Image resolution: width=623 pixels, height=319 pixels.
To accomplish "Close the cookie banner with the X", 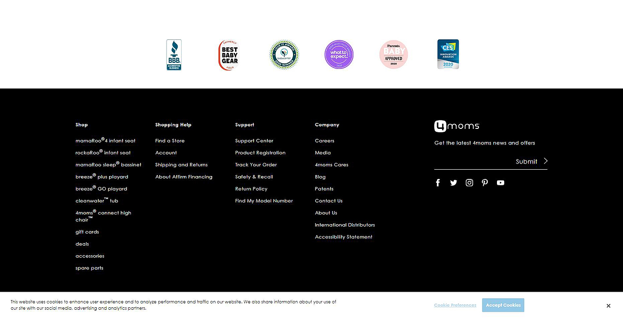I will click(x=608, y=306).
